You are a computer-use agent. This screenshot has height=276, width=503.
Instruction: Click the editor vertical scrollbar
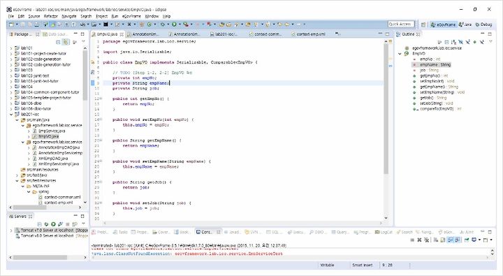click(x=386, y=109)
